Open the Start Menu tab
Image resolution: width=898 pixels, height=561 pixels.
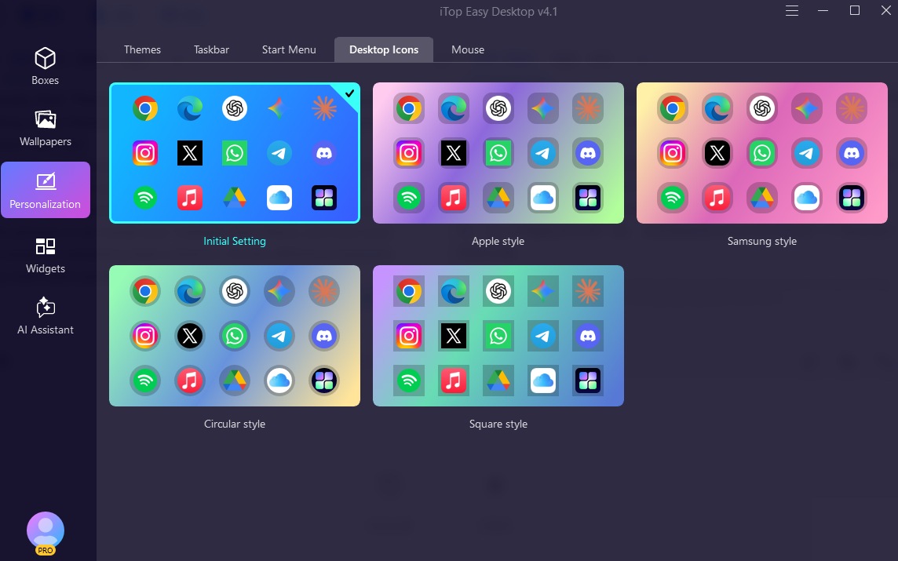pos(289,49)
